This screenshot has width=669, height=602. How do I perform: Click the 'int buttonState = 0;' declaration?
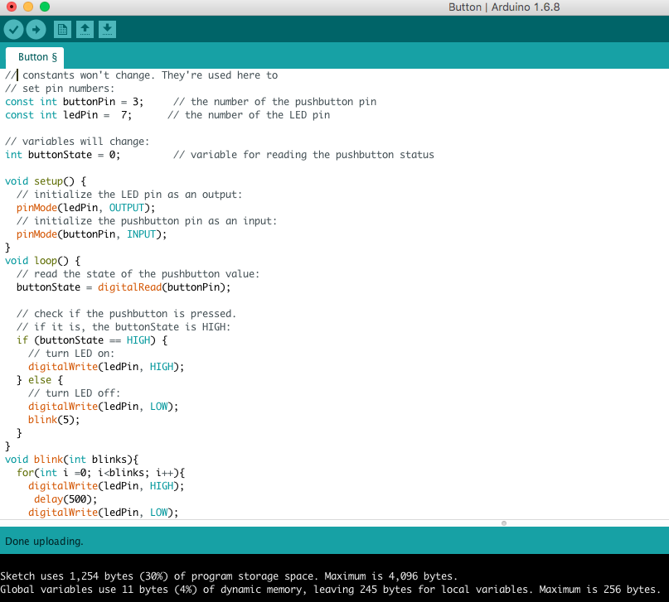click(x=62, y=155)
